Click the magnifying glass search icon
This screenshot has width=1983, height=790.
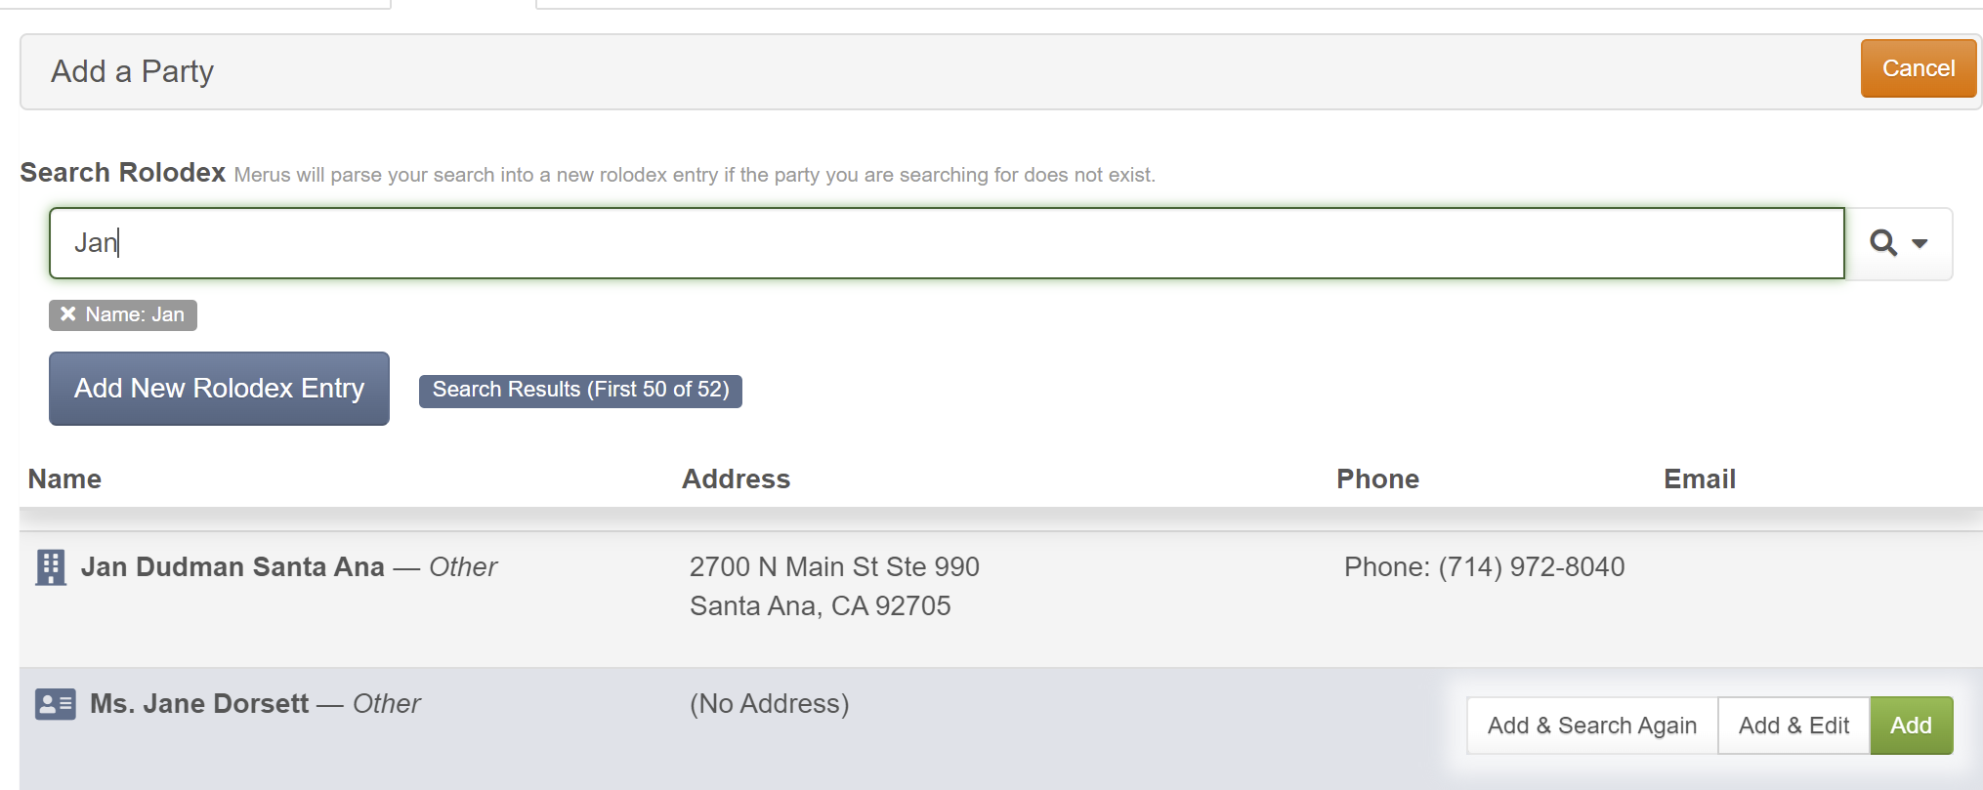1883,242
